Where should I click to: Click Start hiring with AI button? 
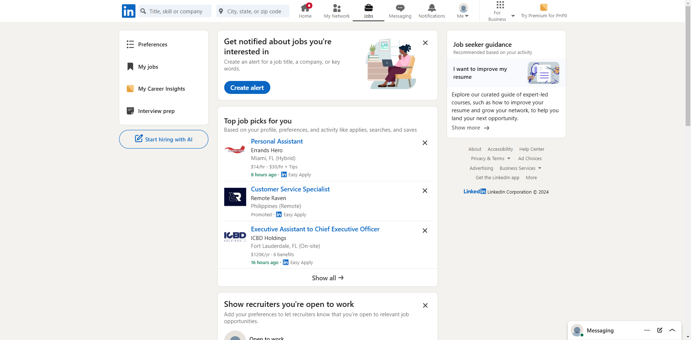(164, 139)
